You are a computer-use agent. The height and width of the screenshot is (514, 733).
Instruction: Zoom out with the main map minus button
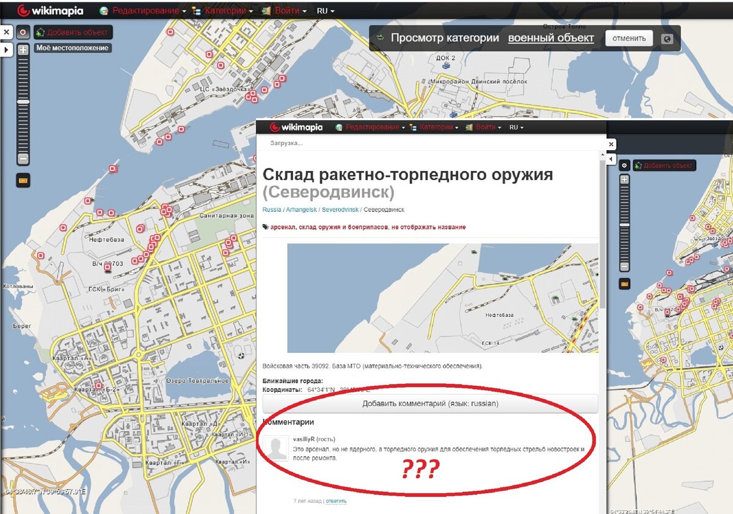pyautogui.click(x=23, y=159)
